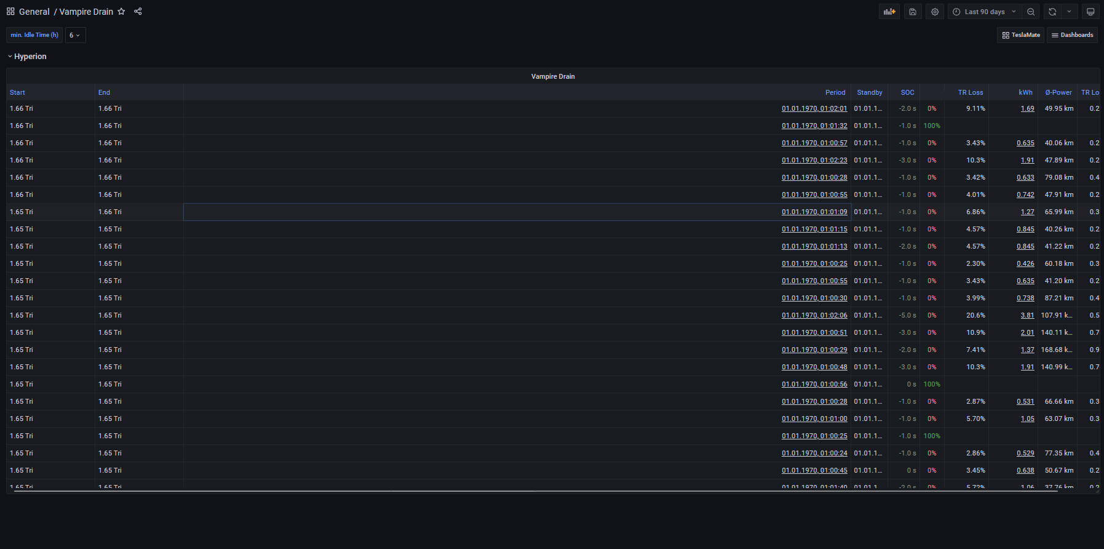Open the refresh interval dropdown arrow
This screenshot has width=1104, height=549.
[1069, 12]
